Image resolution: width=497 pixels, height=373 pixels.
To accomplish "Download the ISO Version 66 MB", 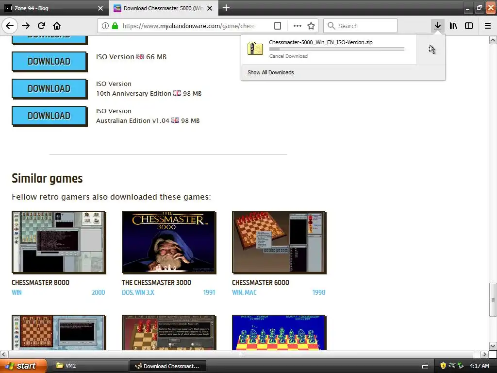I will click(49, 61).
